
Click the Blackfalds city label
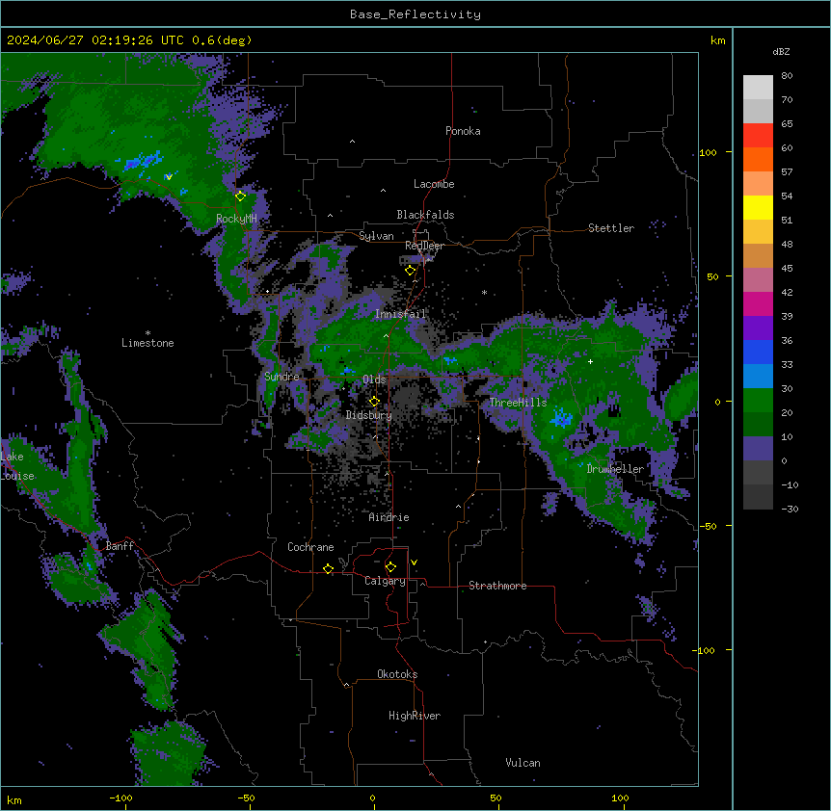click(x=425, y=215)
